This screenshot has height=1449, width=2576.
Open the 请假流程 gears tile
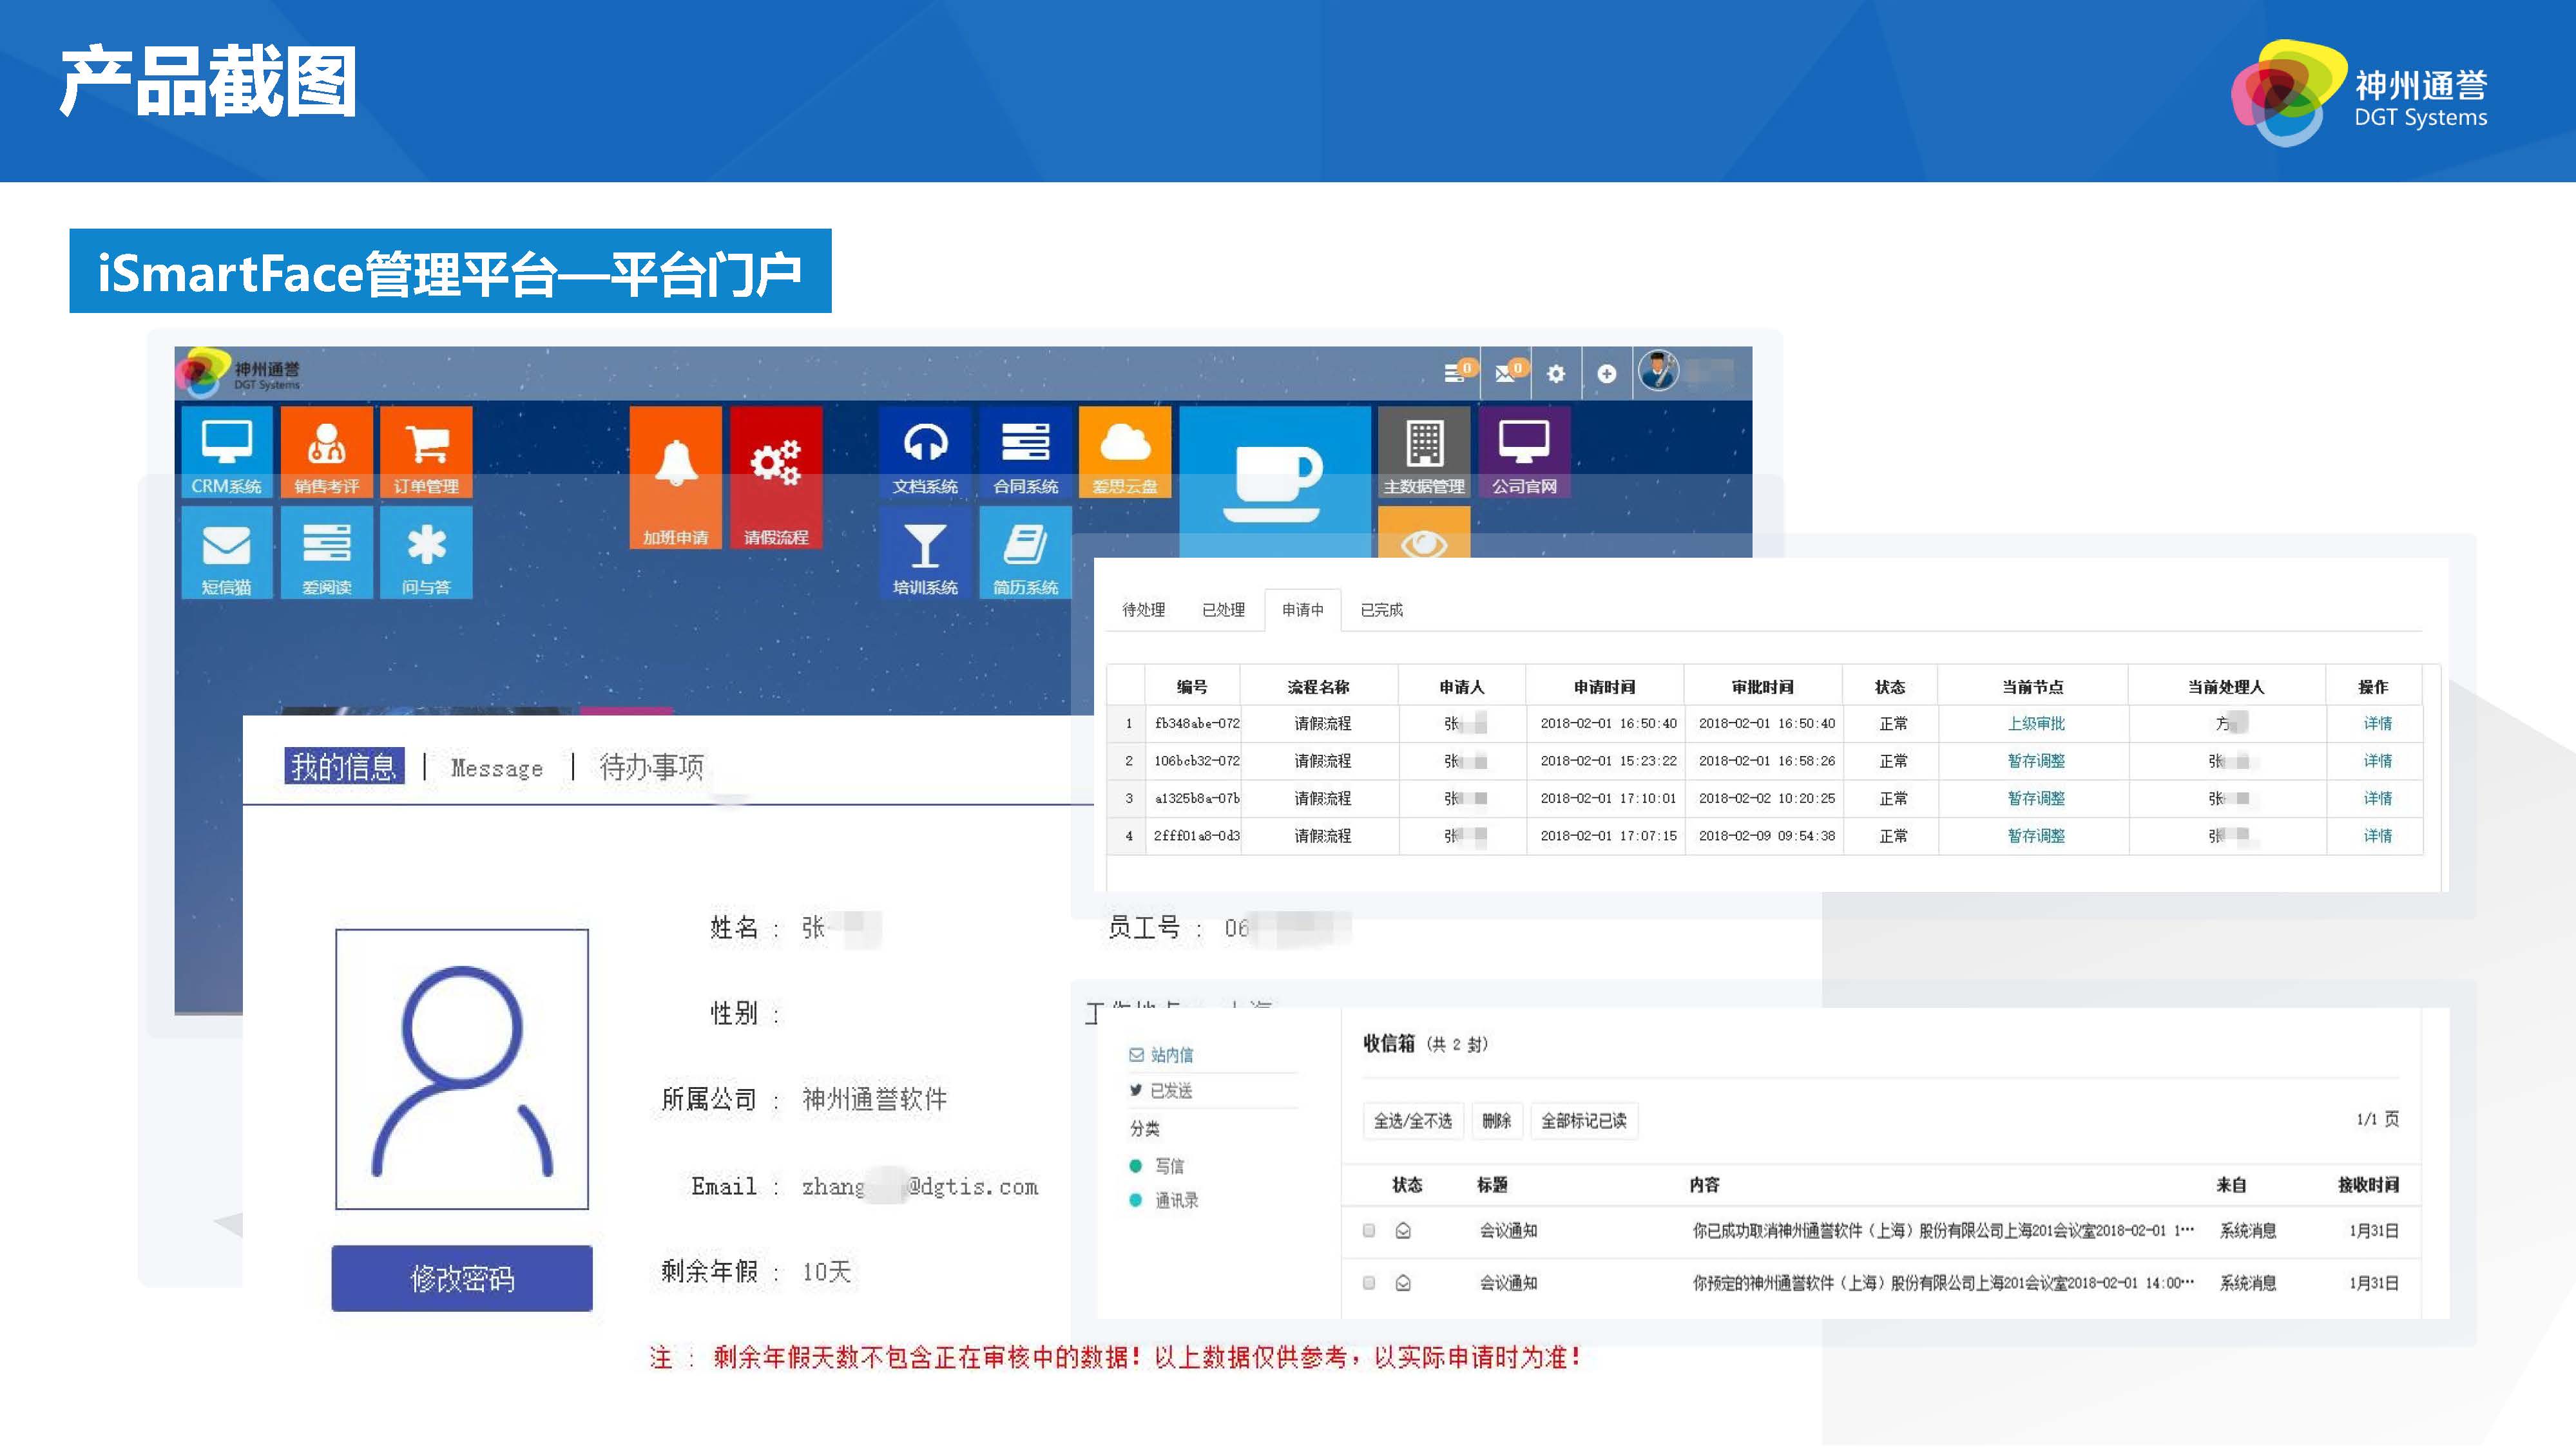(776, 478)
